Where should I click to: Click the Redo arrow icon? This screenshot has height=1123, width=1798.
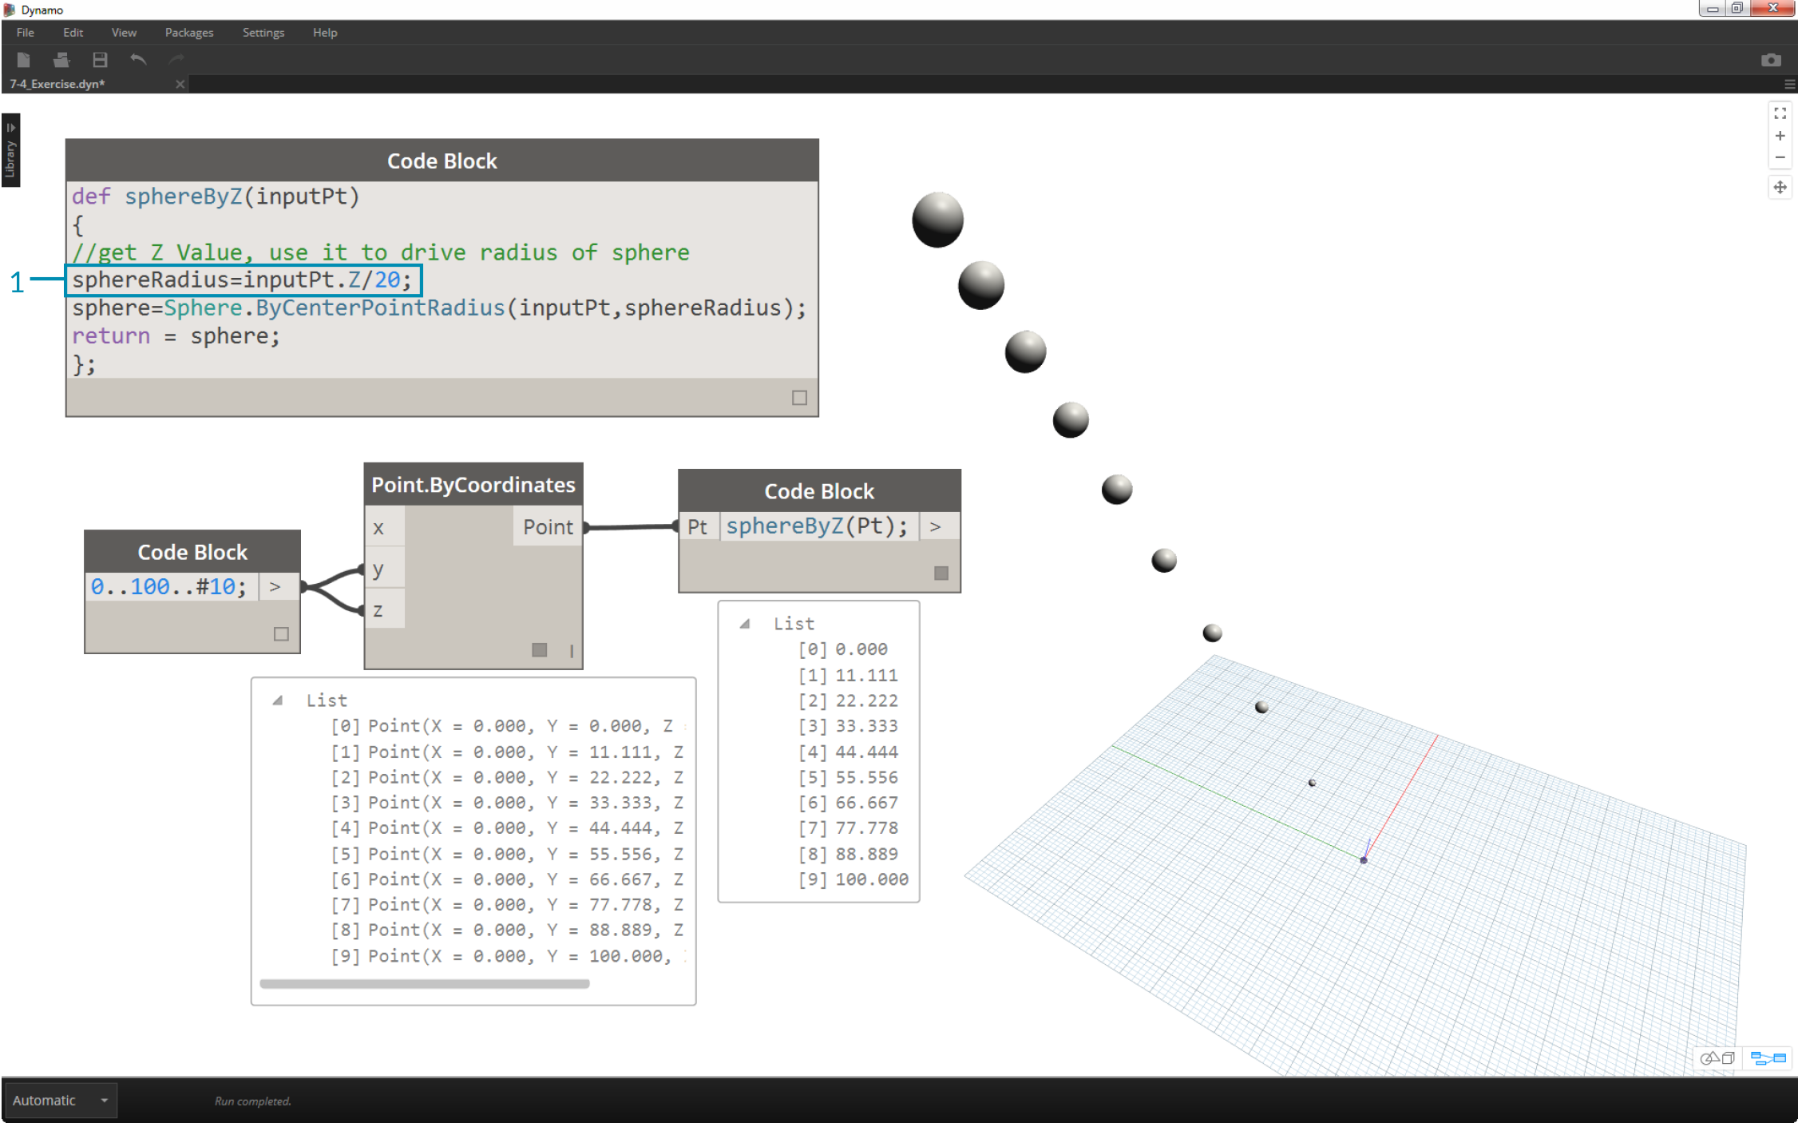tap(176, 59)
